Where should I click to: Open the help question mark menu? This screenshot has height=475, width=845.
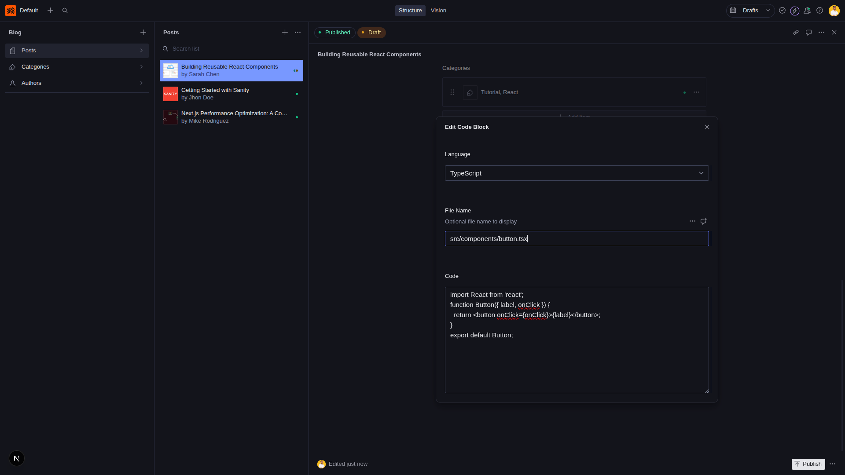[820, 10]
